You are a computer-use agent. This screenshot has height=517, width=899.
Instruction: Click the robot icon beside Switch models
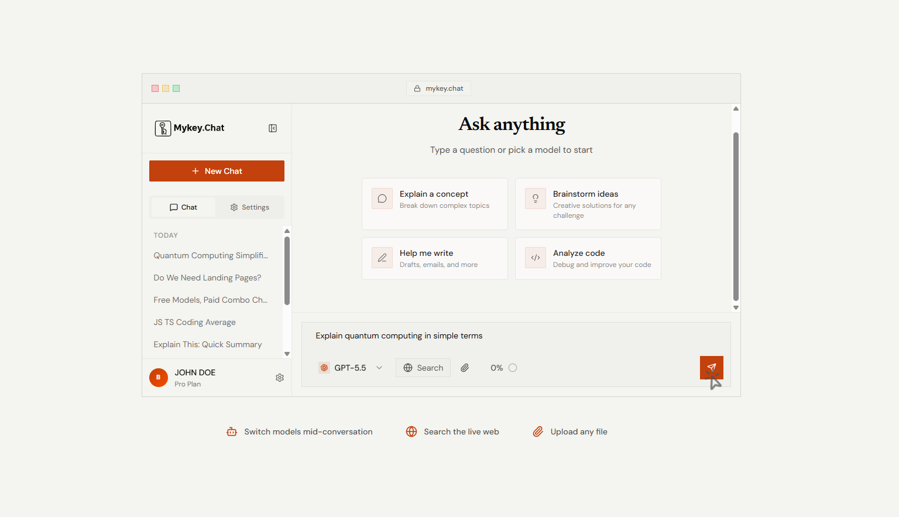point(232,432)
